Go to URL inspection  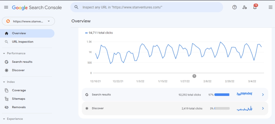(x=23, y=42)
